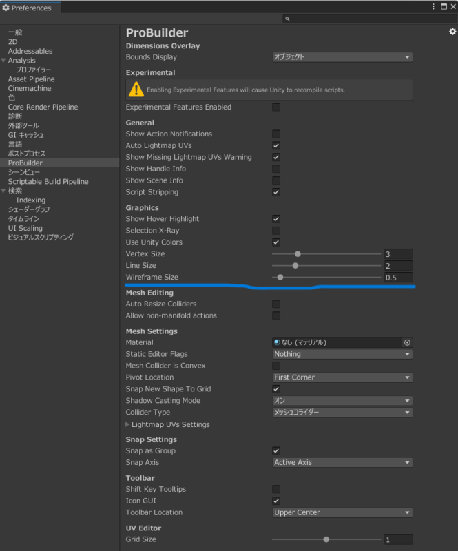Viewport: 458px width, 551px height.
Task: Select the ProBuilder preferences category
Action: [x=25, y=163]
